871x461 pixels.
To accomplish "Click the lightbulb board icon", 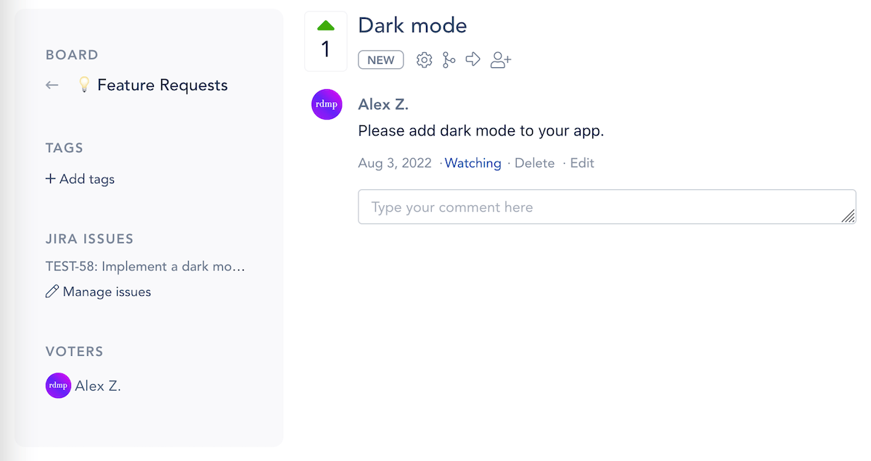I will [x=83, y=85].
